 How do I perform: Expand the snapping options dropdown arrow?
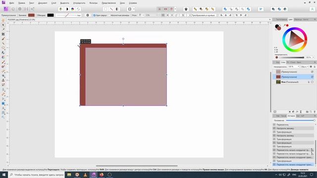click(175, 9)
